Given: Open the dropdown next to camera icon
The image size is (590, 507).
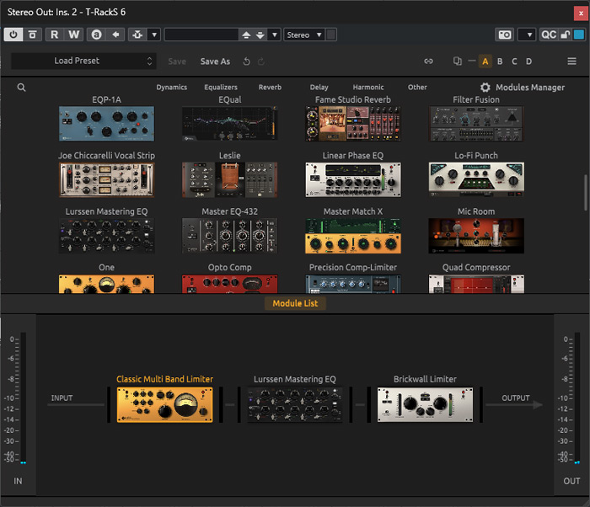Looking at the screenshot, I should pos(527,35).
